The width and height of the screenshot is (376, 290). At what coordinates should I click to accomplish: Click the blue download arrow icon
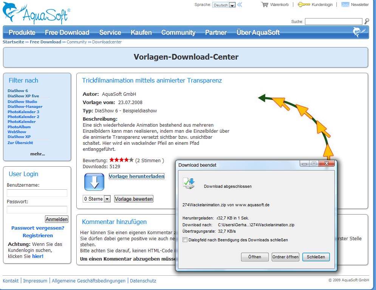pos(94,182)
